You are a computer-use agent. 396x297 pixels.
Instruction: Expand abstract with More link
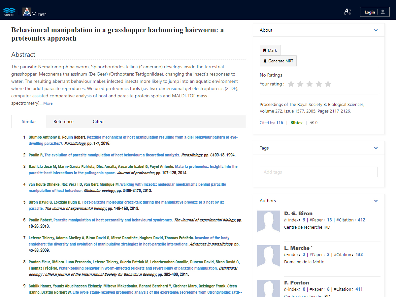48,103
